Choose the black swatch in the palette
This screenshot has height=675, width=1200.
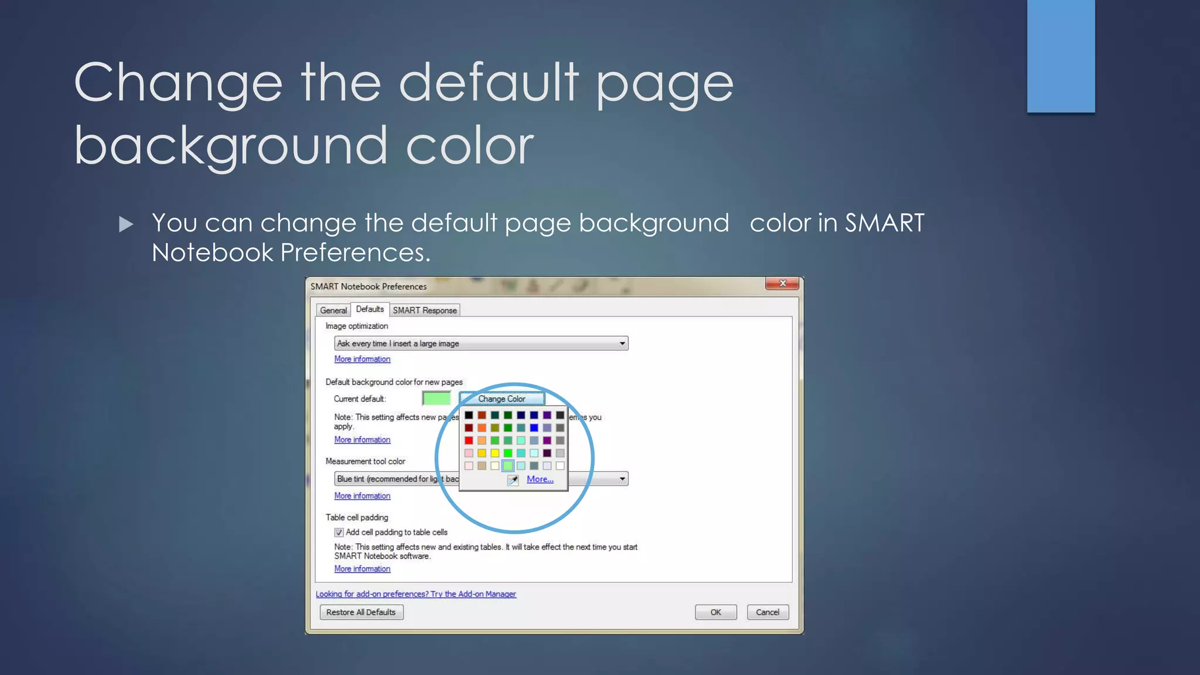[x=469, y=415]
